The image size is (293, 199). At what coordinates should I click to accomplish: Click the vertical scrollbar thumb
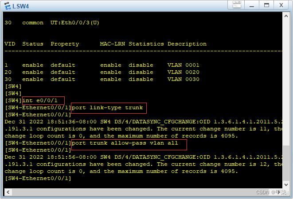[x=286, y=163]
